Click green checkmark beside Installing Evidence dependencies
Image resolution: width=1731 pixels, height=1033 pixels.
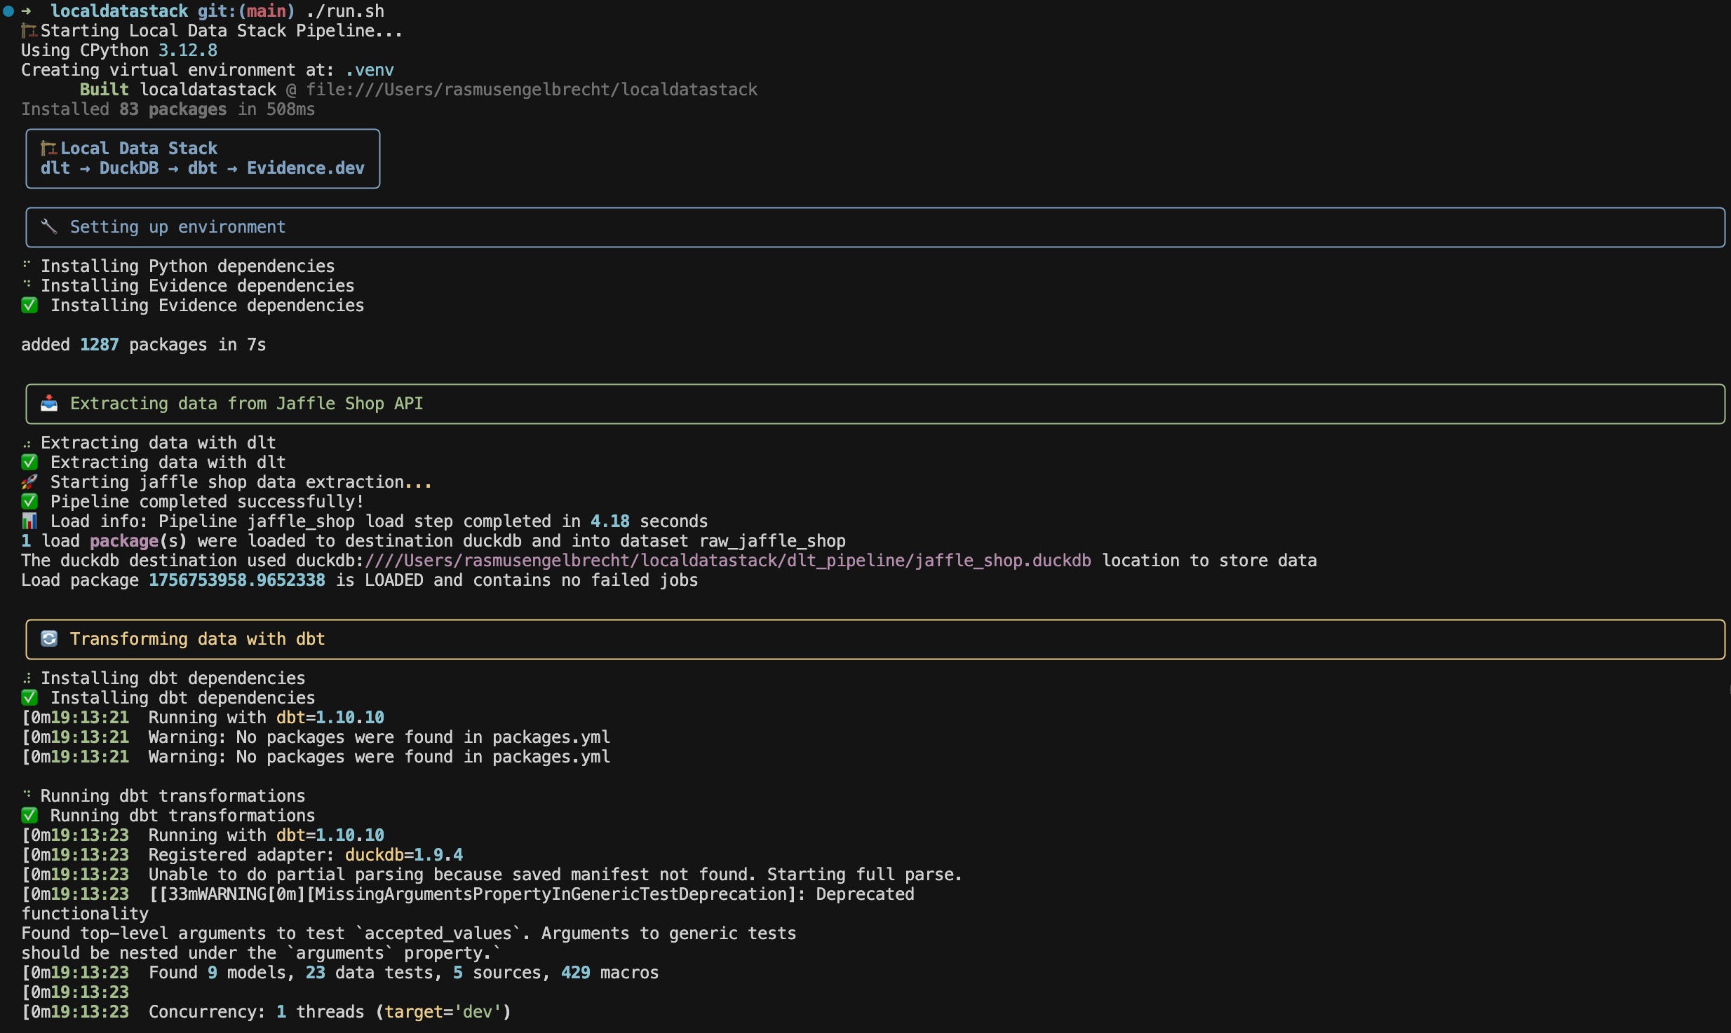pos(29,306)
